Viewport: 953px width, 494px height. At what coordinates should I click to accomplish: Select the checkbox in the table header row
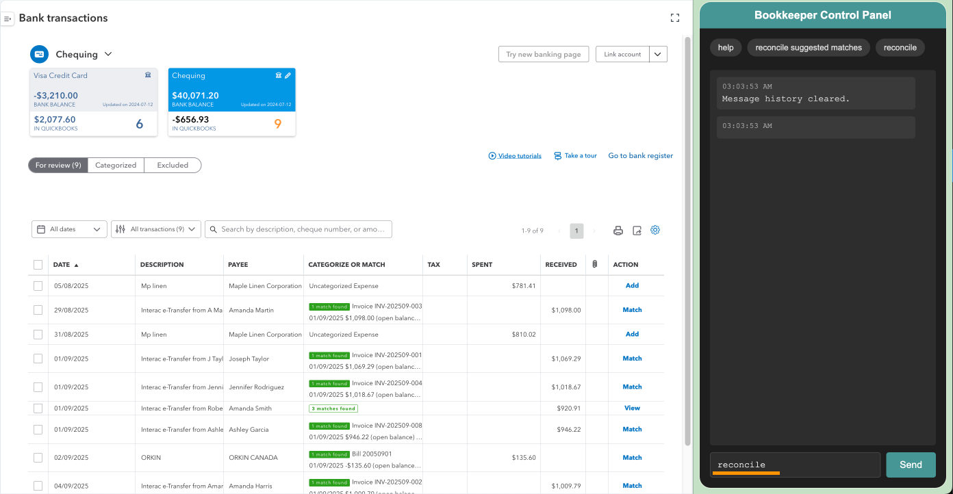[x=38, y=264]
